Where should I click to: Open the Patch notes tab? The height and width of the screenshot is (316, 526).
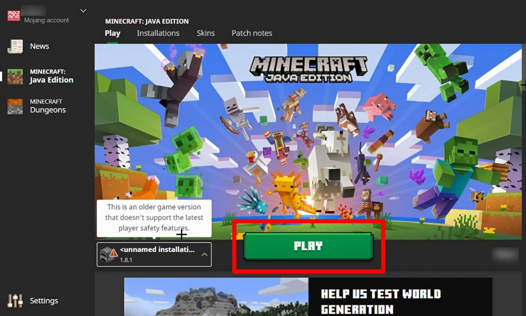(252, 33)
